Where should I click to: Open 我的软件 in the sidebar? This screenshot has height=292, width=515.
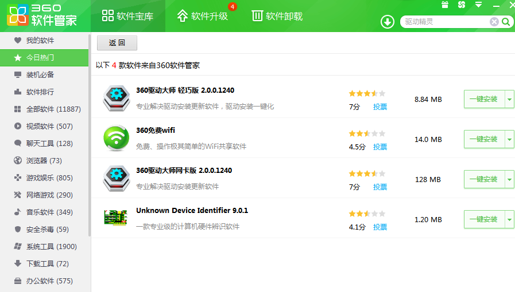click(x=44, y=40)
